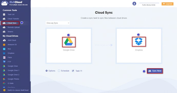This screenshot has width=177, height=93.
Task: Click the Traffic 0Bytes/30GB text
Action: [149, 5]
